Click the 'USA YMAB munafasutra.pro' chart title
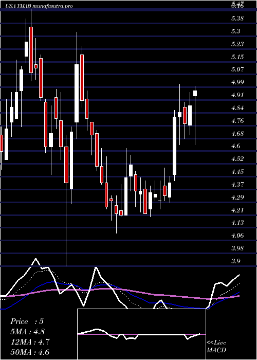257x360 pixels. point(39,6)
